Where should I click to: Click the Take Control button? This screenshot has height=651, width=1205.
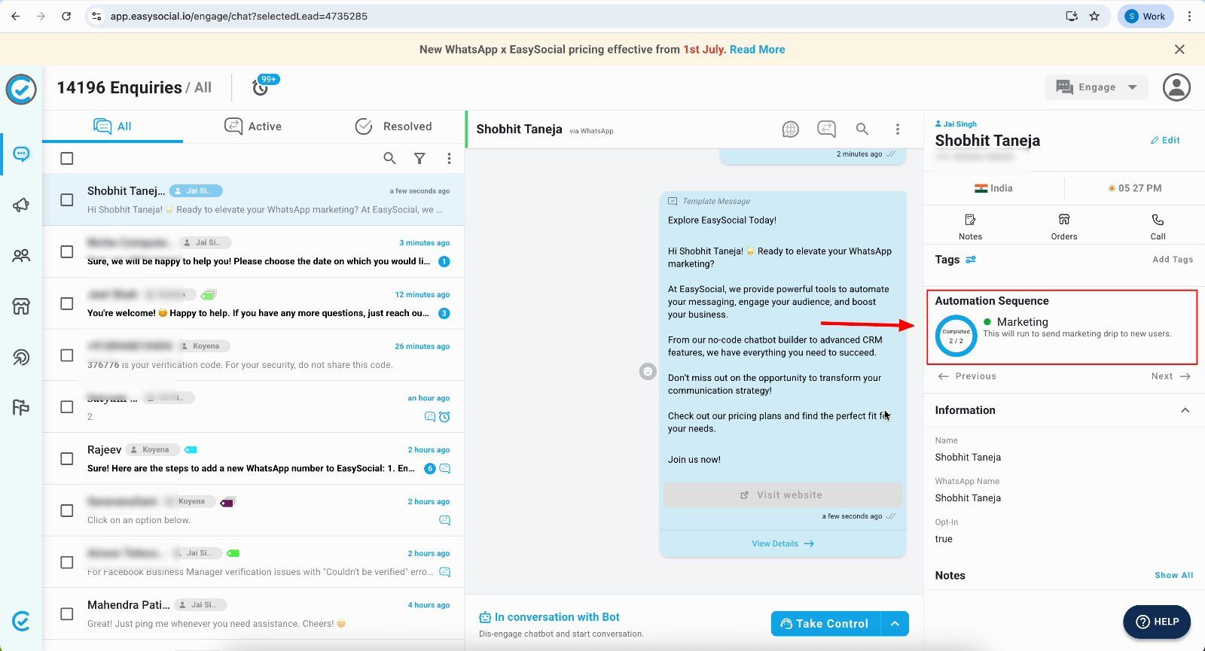point(825,623)
